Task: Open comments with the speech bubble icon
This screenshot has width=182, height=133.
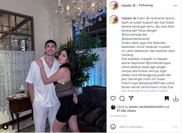Action: [x=122, y=98]
